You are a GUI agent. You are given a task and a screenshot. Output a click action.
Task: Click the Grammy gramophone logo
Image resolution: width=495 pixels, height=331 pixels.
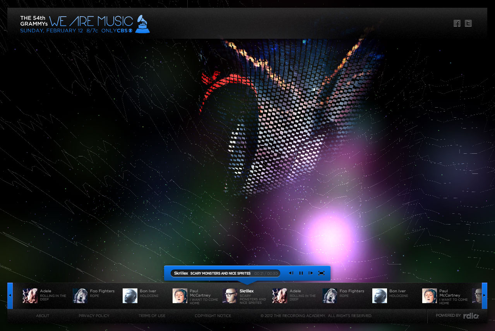click(x=143, y=24)
